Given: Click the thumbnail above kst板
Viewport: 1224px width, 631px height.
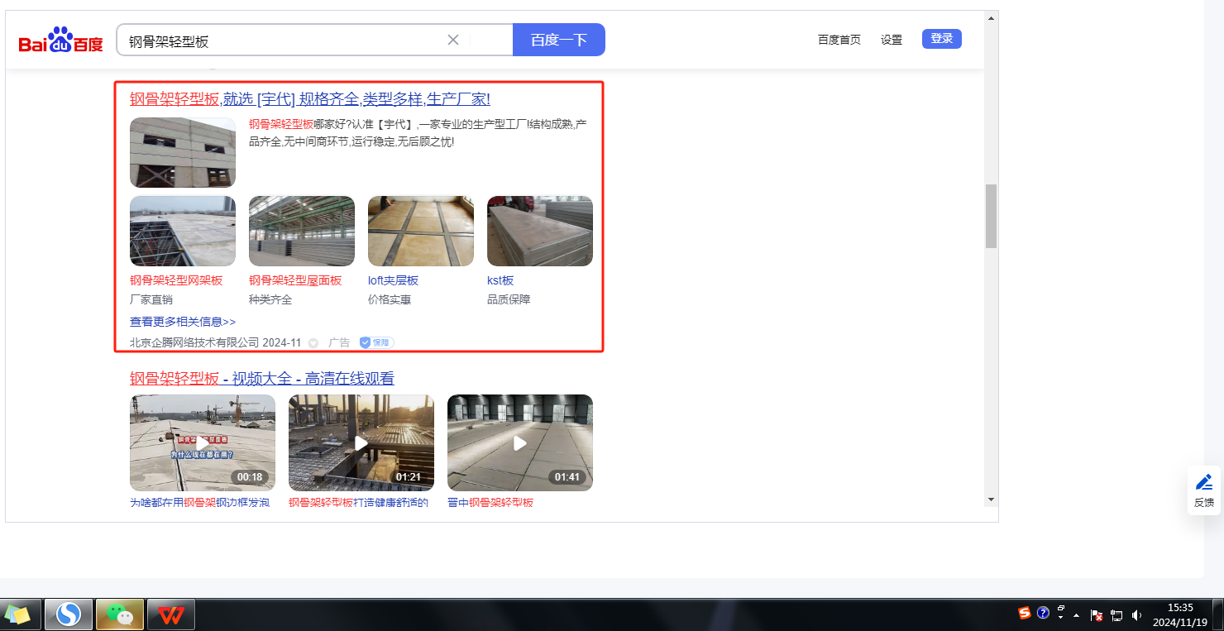Looking at the screenshot, I should click(540, 231).
